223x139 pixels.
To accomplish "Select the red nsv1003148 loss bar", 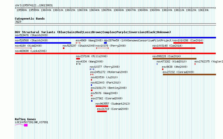I will click(174, 48).
